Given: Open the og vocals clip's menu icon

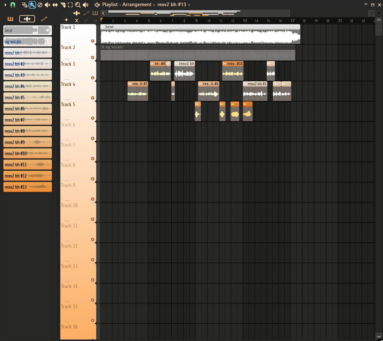Looking at the screenshot, I should point(103,47).
